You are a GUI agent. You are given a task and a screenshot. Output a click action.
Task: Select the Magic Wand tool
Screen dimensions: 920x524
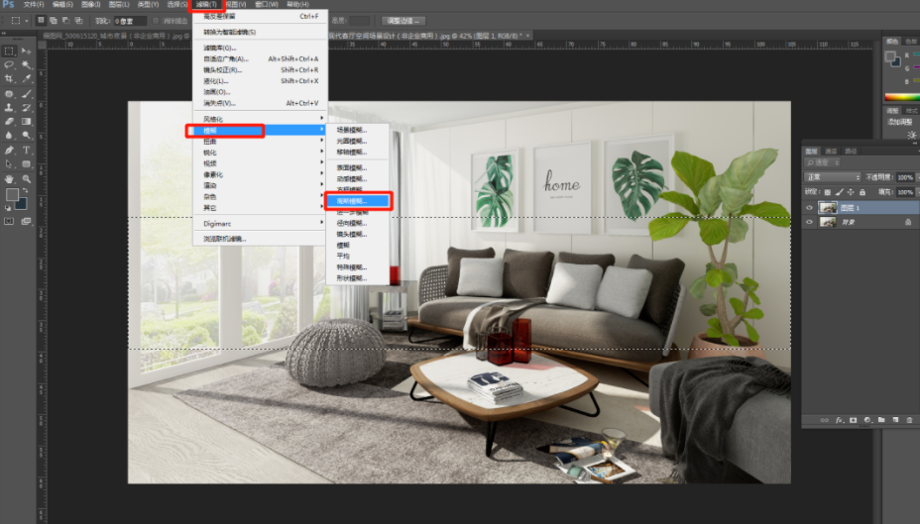click(27, 65)
